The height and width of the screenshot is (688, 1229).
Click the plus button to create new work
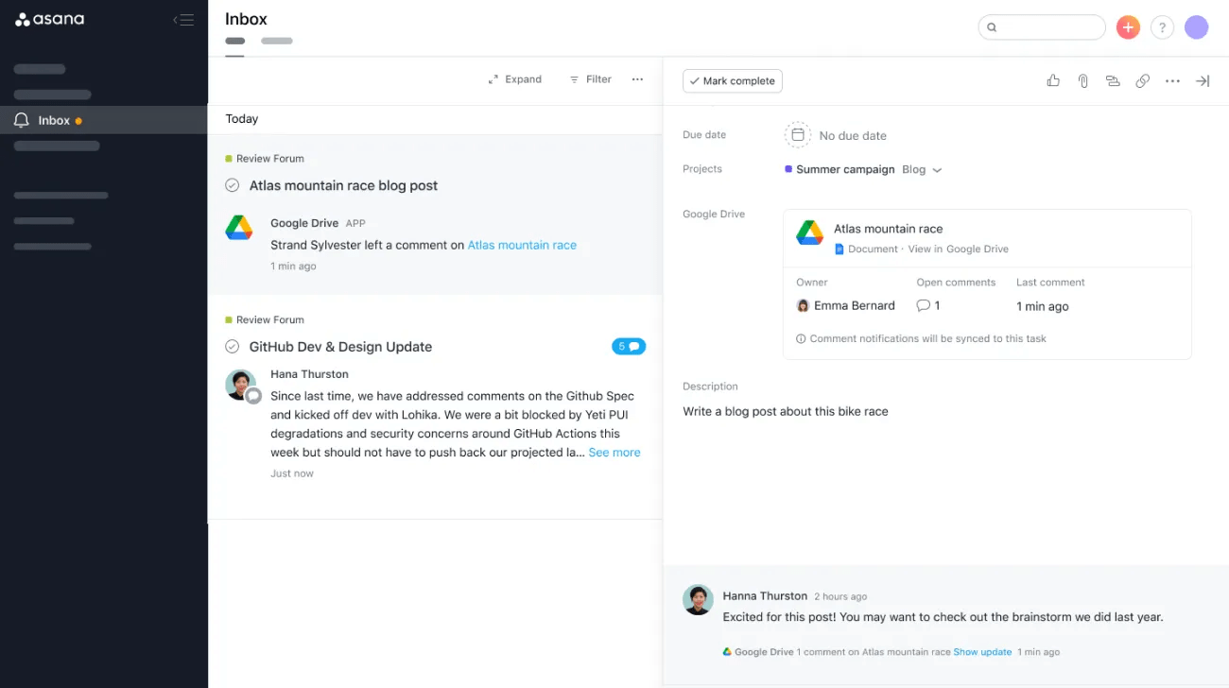1127,26
